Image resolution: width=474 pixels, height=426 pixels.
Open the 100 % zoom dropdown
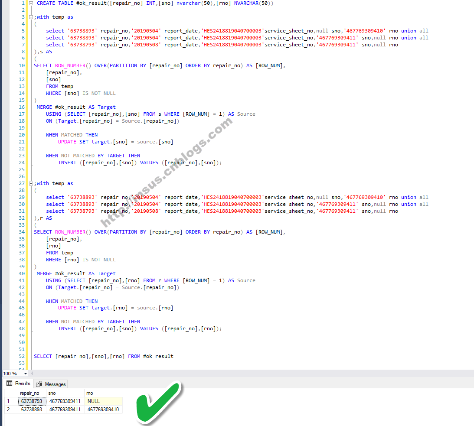[25, 374]
